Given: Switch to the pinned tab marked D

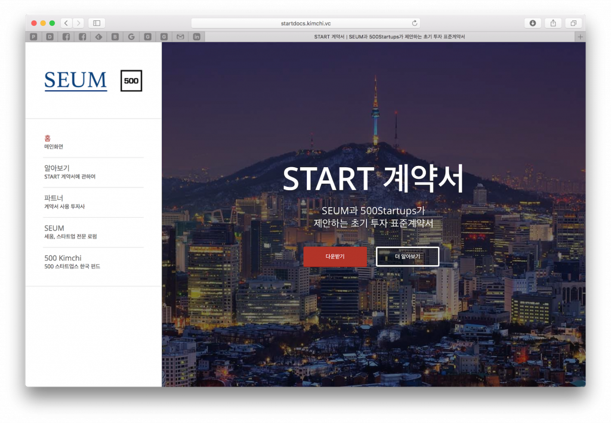Looking at the screenshot, I should point(50,36).
